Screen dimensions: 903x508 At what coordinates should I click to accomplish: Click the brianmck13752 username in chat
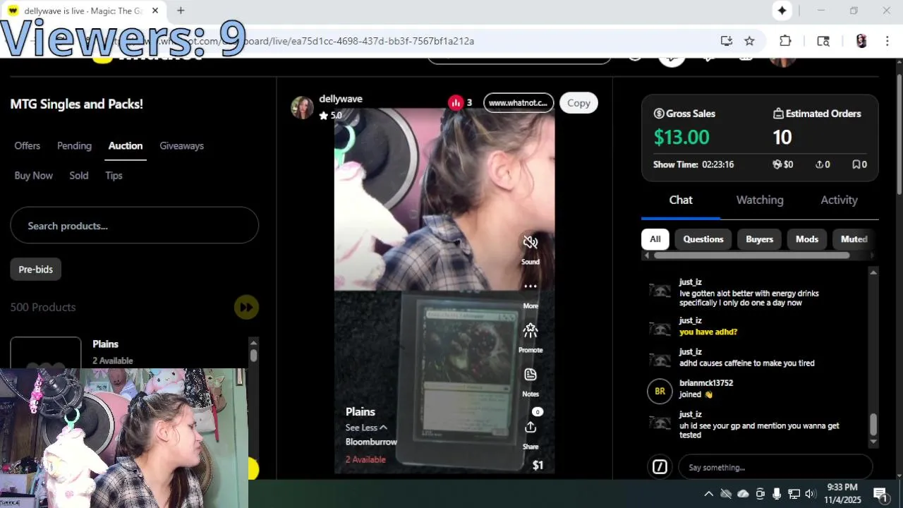706,383
